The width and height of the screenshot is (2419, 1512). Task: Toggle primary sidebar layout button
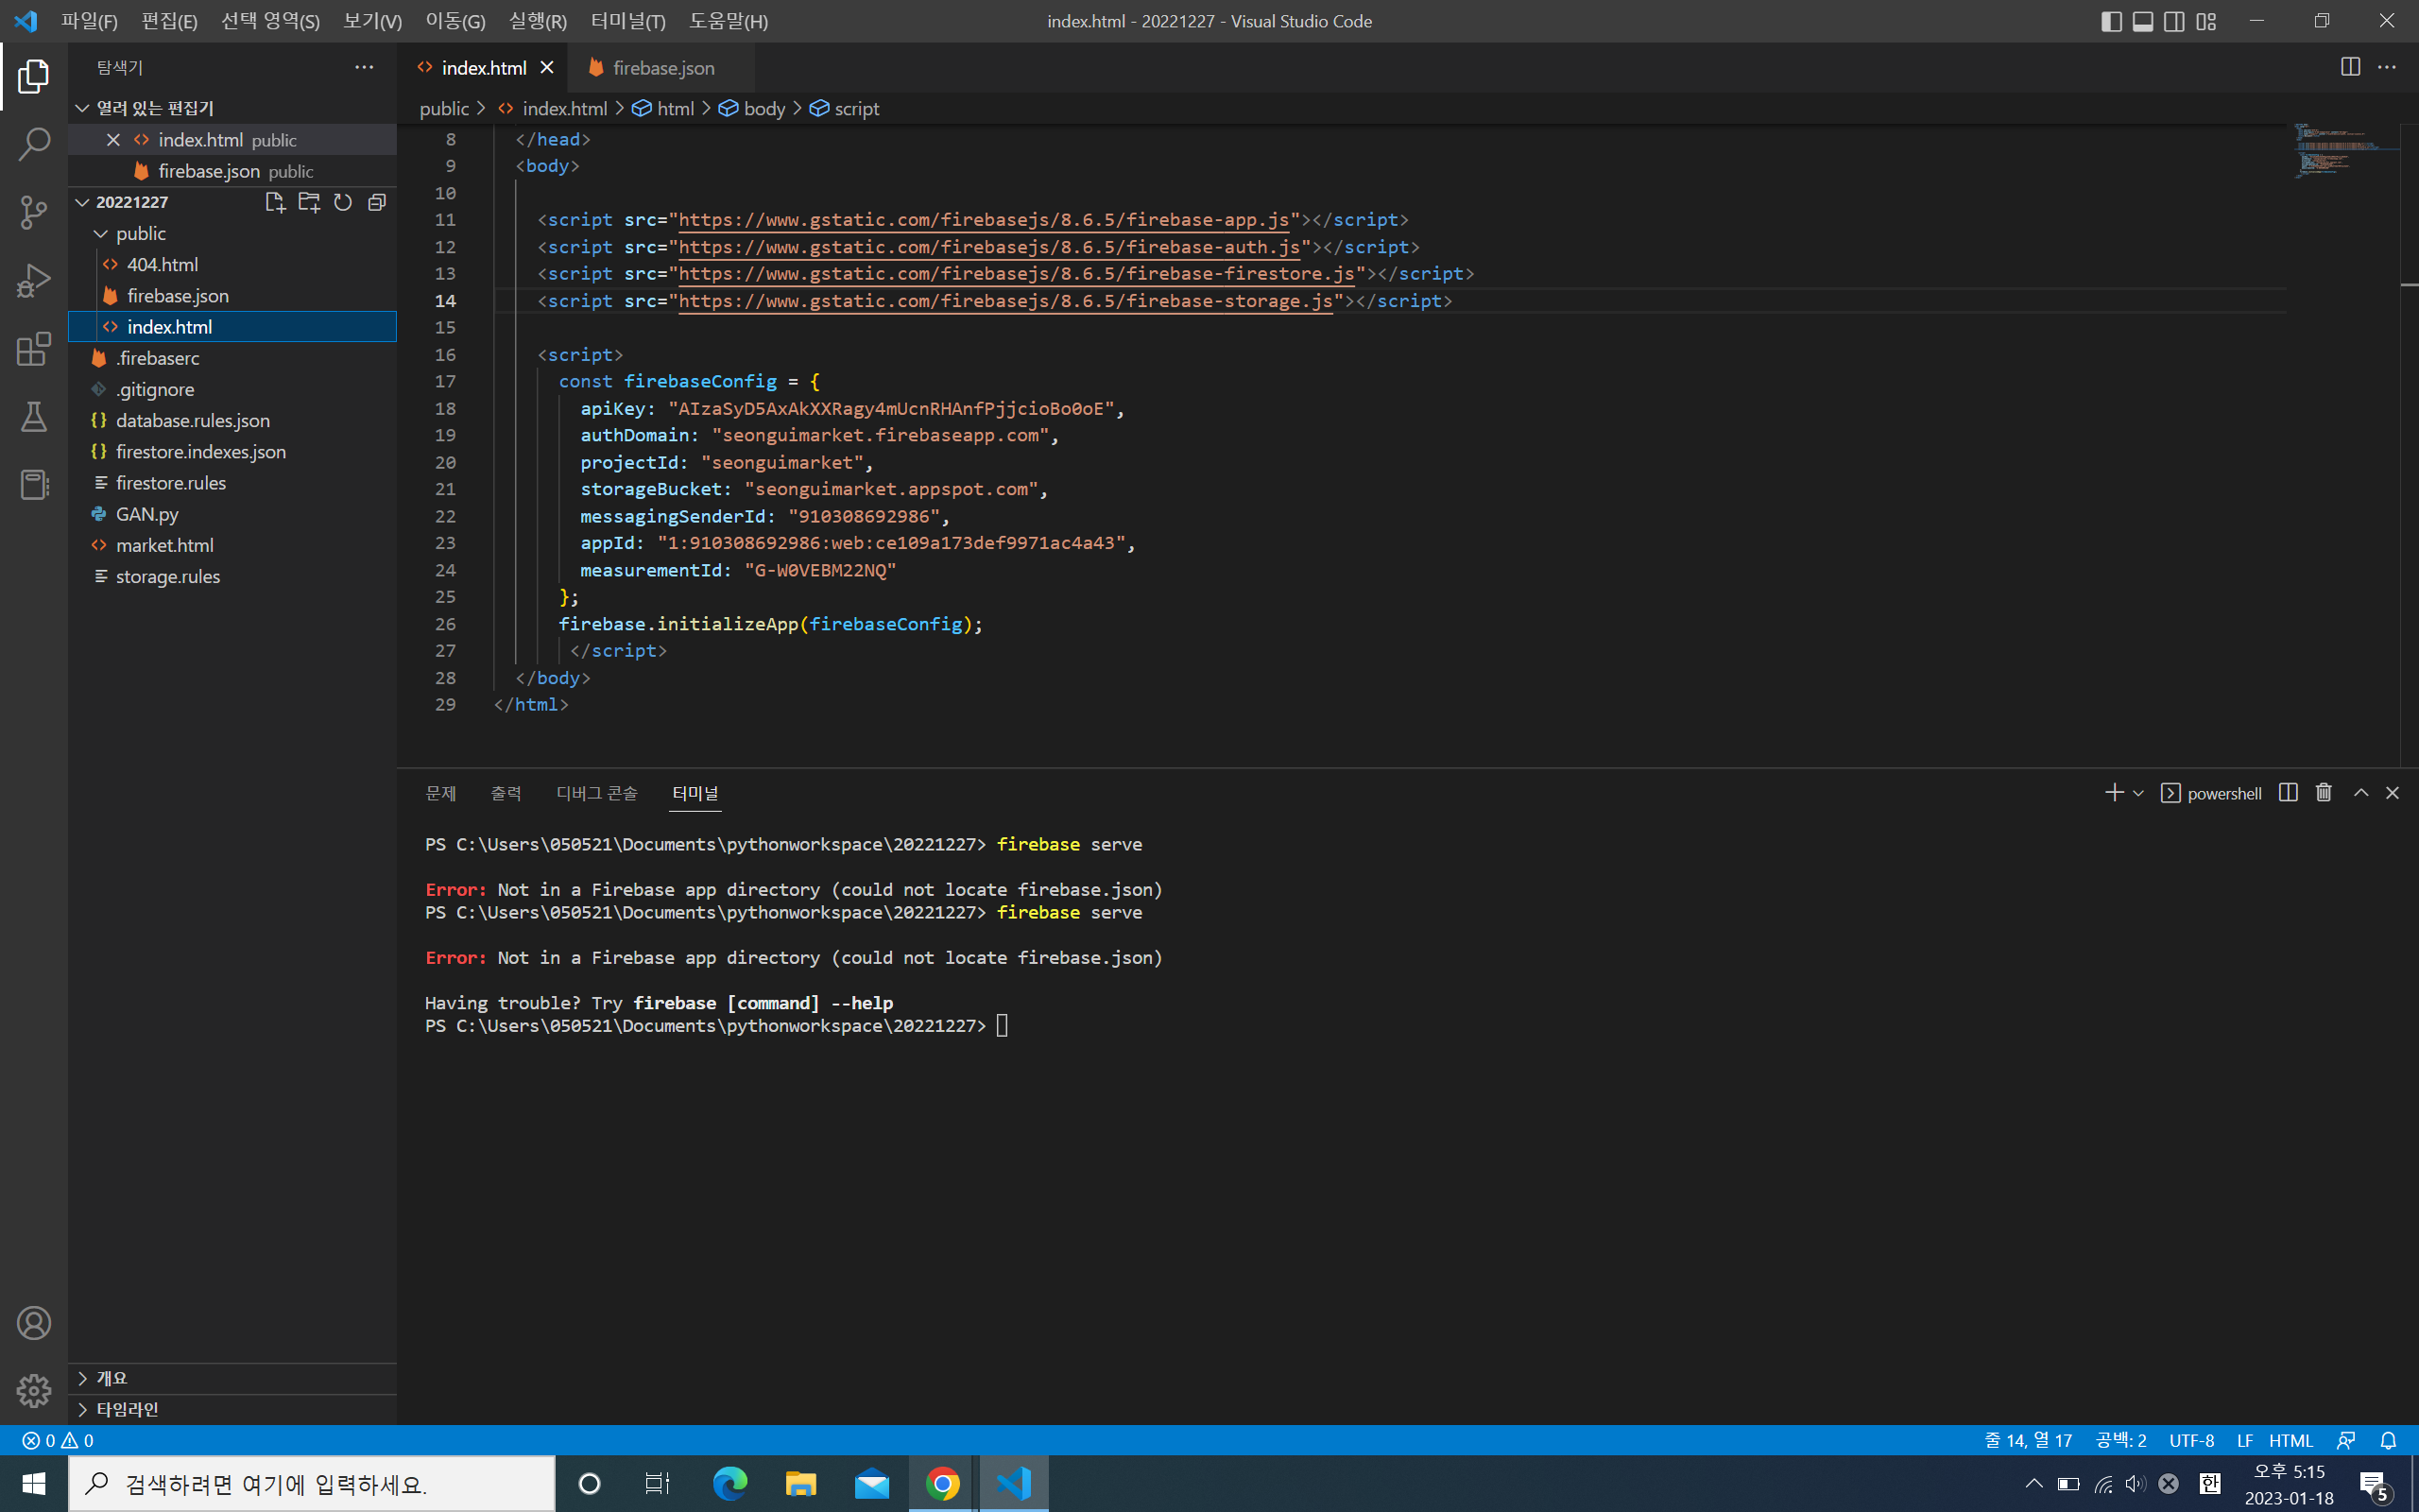(x=2111, y=21)
